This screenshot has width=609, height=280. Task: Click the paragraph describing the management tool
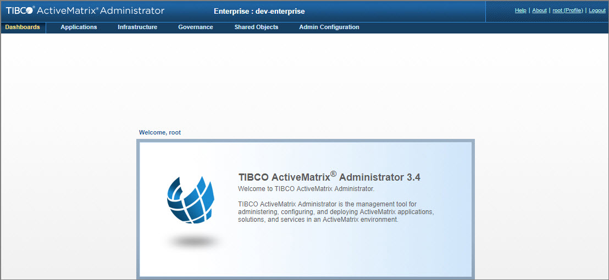point(335,212)
